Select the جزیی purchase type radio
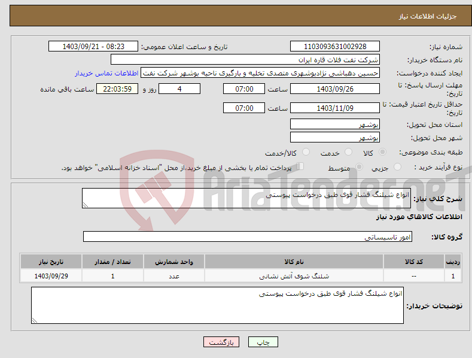Viewport: 472px width, 358px height. pos(397,166)
